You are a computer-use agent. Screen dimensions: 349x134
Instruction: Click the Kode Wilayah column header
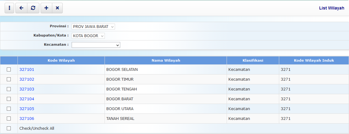click(x=61, y=60)
